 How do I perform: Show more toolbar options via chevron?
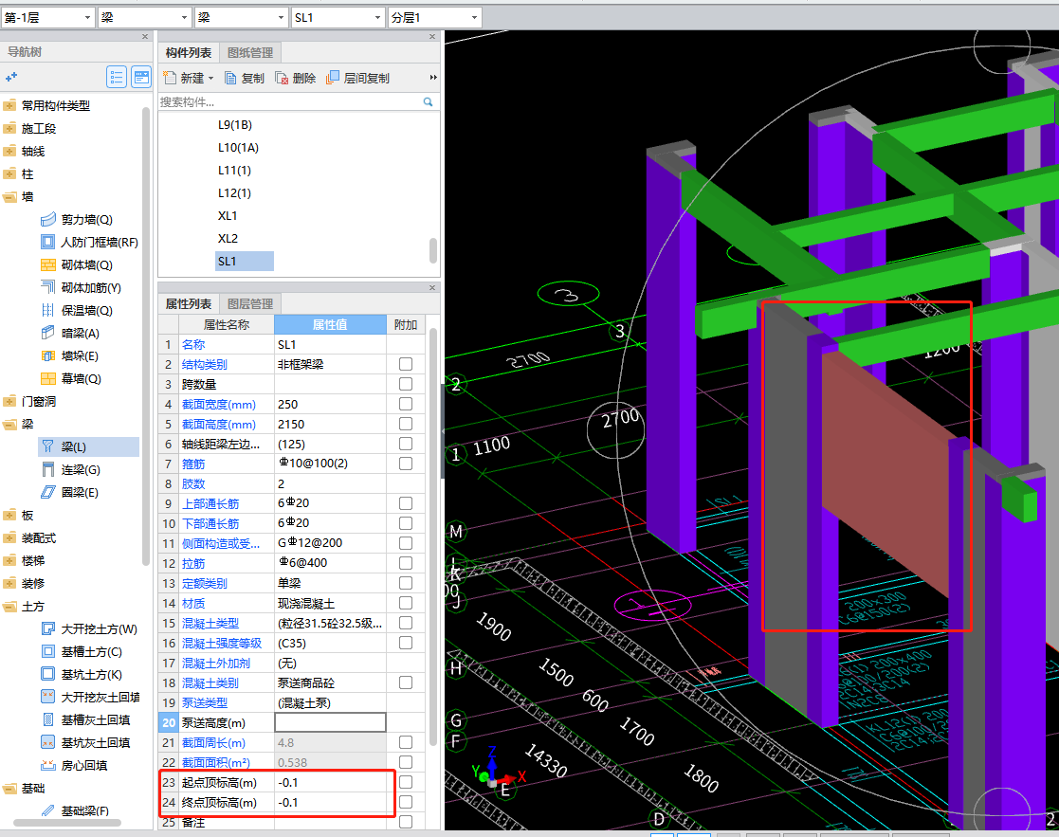click(x=433, y=78)
